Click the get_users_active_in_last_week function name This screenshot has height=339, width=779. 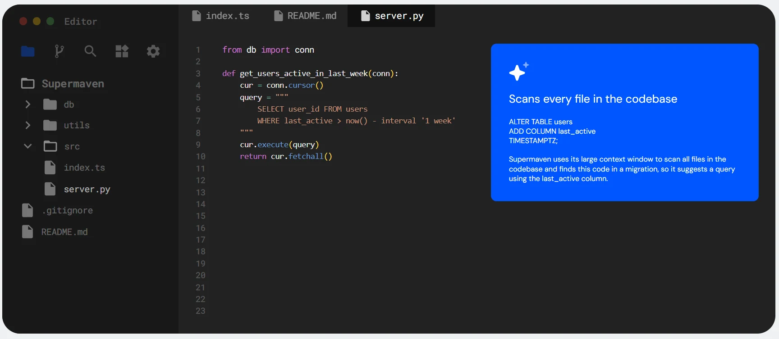click(x=304, y=73)
